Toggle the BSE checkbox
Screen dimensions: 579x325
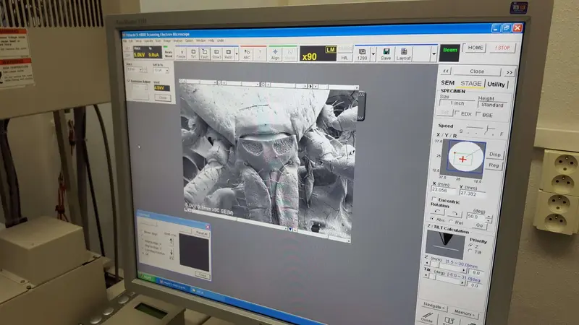478,114
